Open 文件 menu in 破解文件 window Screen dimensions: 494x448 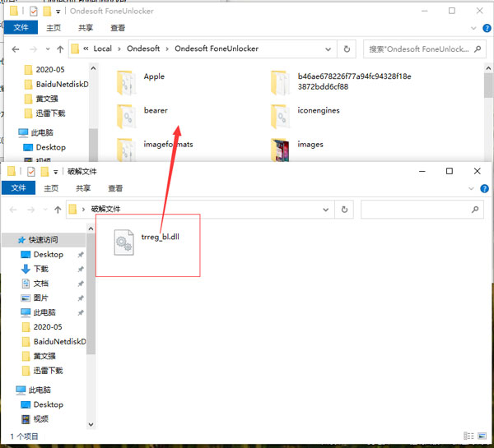(x=18, y=188)
